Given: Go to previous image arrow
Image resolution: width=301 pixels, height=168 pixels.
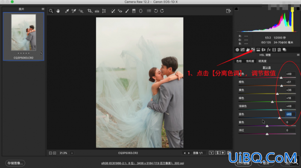Looking at the screenshot, I should pyautogui.click(x=185, y=153).
